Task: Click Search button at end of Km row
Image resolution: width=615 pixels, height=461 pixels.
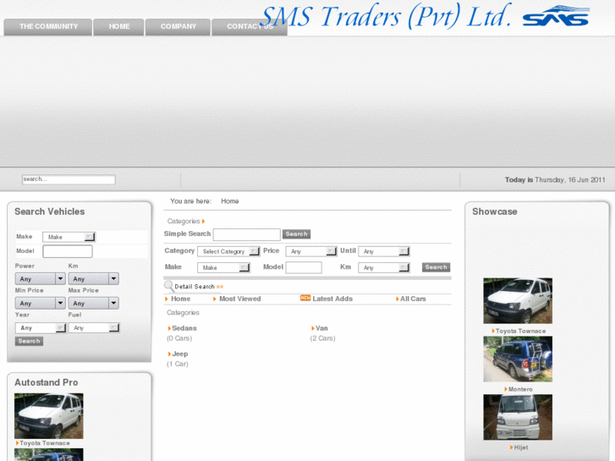Action: [437, 267]
